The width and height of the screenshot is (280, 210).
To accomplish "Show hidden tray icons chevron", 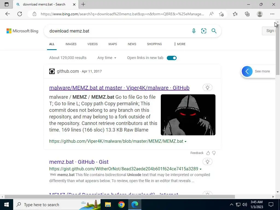I will coord(231,205).
